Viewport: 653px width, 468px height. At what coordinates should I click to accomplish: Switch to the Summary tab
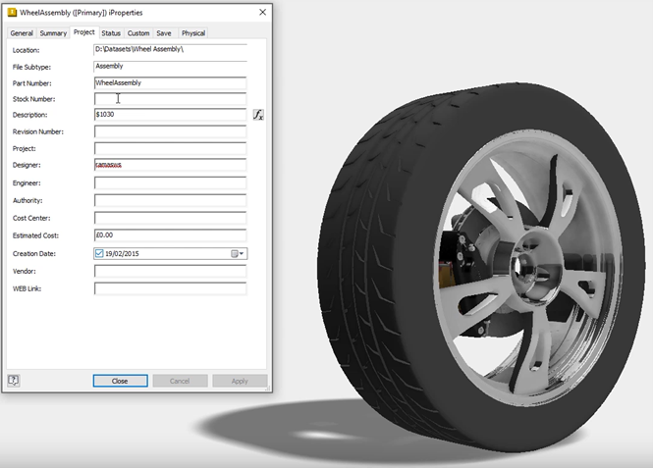(x=53, y=33)
